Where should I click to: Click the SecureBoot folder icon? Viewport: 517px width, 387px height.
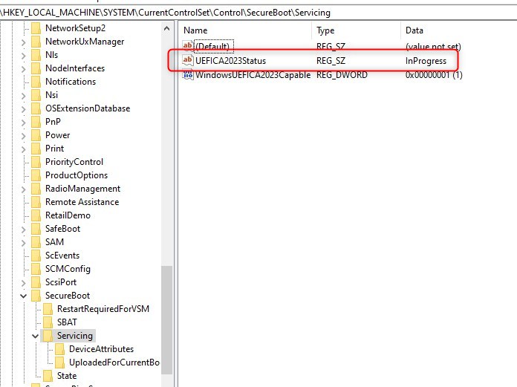pos(36,296)
